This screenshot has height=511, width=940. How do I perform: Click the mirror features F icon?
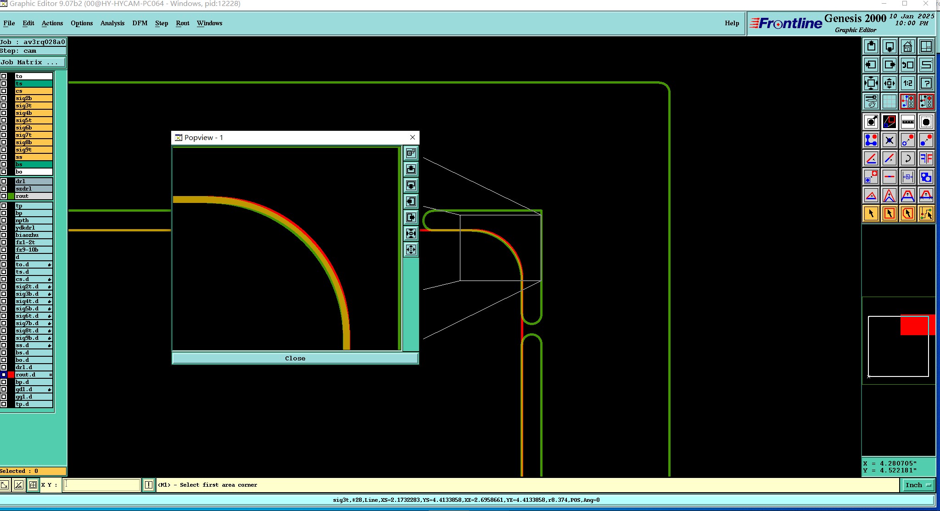pos(926,158)
